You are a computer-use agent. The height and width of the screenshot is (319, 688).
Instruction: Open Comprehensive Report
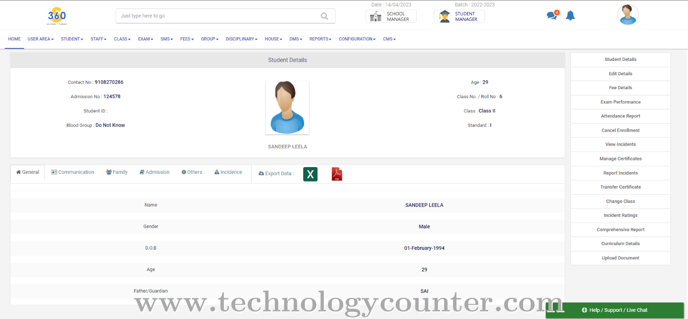[621, 229]
